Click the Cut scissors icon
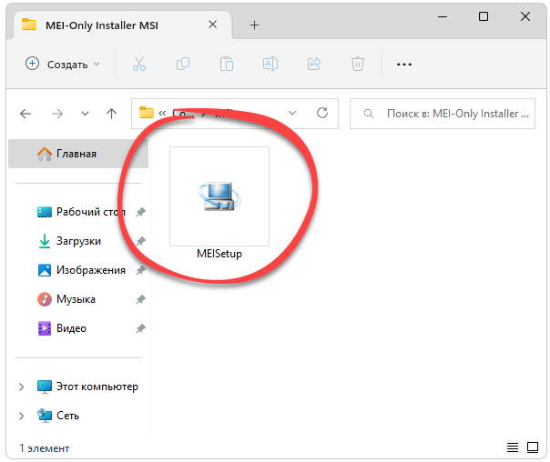The height and width of the screenshot is (462, 550). click(x=139, y=64)
